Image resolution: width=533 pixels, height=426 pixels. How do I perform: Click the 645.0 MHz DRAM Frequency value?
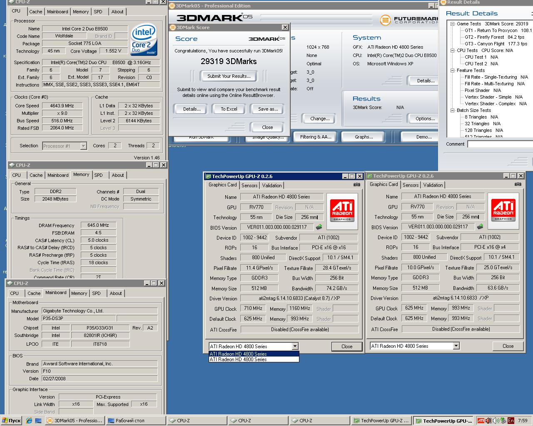point(98,225)
